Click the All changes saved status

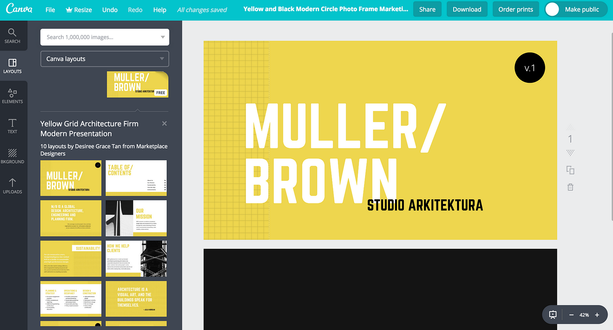[x=202, y=10]
